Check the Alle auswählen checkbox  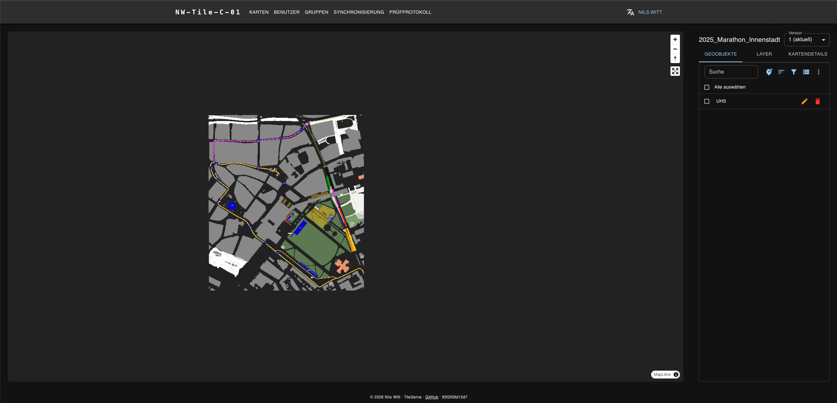(707, 87)
